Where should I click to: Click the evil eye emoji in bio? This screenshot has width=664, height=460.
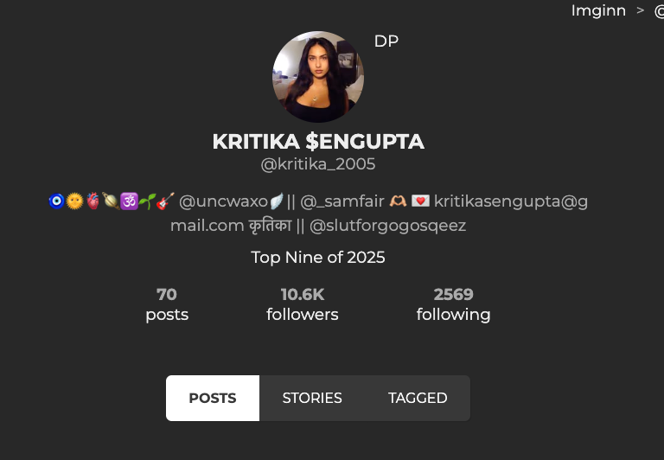(56, 201)
